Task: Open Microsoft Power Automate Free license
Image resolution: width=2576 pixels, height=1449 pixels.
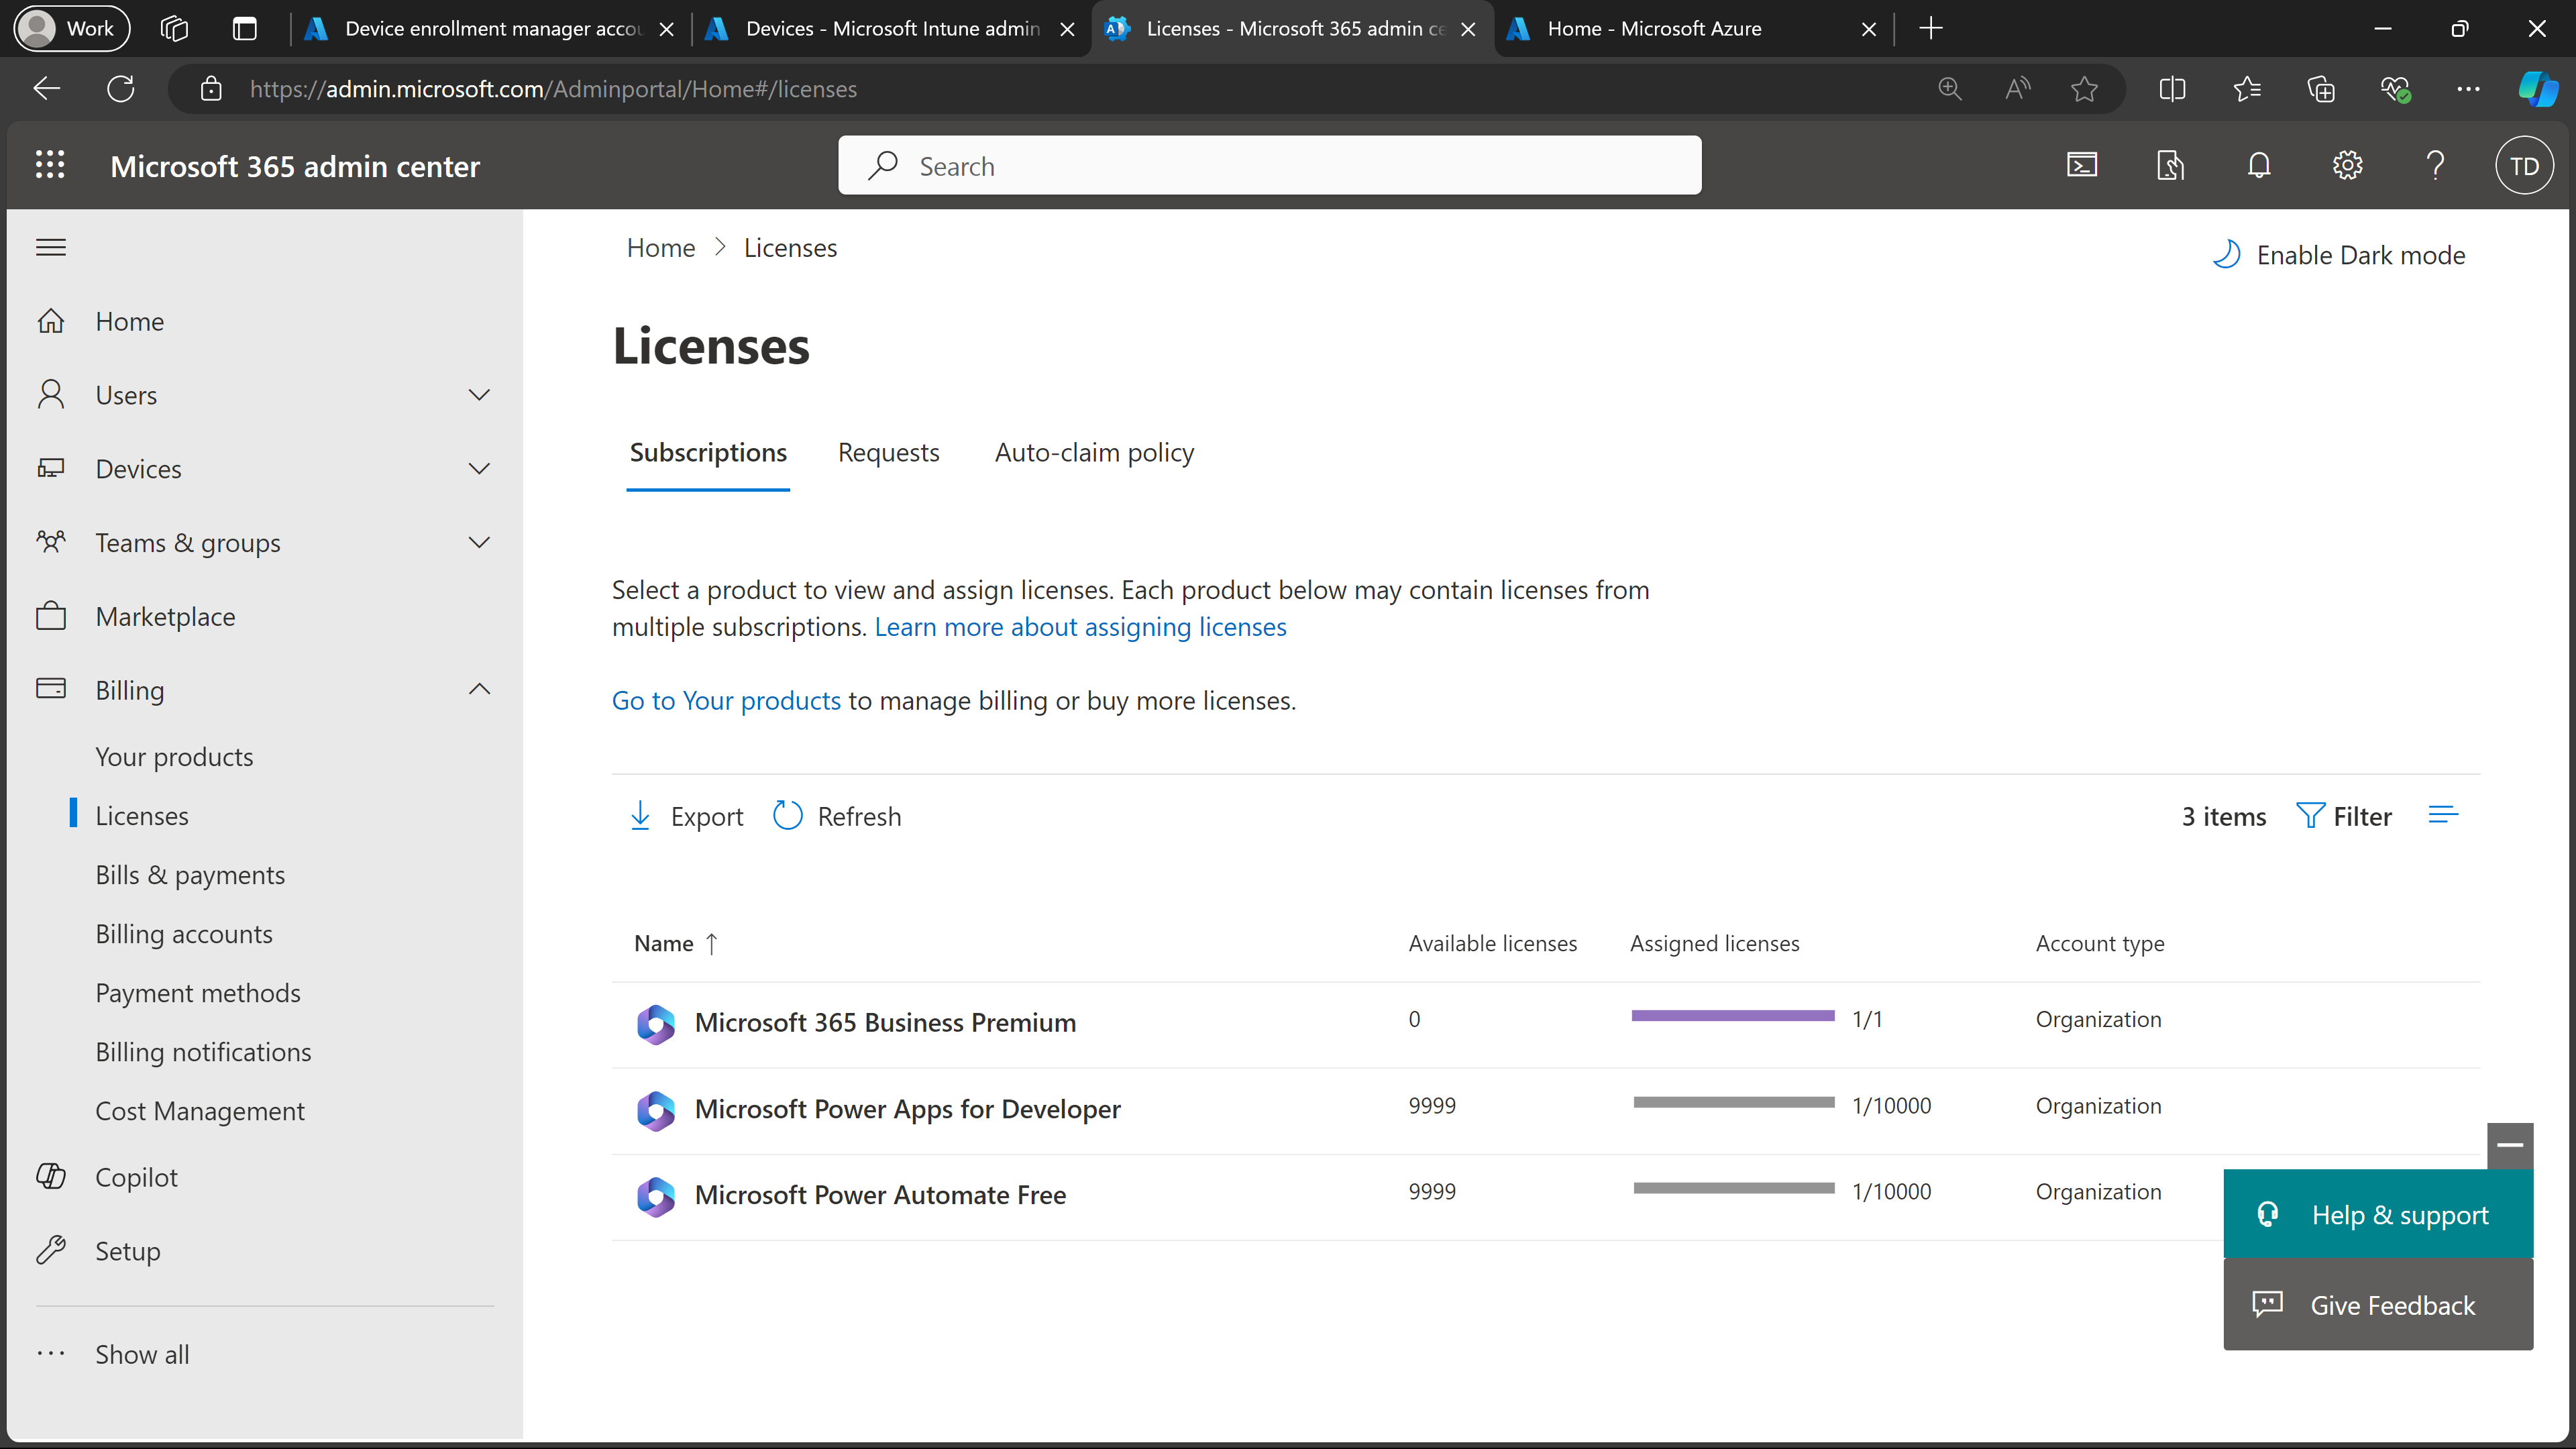Action: 880,1195
